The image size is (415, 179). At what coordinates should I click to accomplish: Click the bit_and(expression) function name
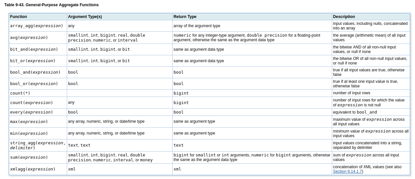click(x=34, y=49)
